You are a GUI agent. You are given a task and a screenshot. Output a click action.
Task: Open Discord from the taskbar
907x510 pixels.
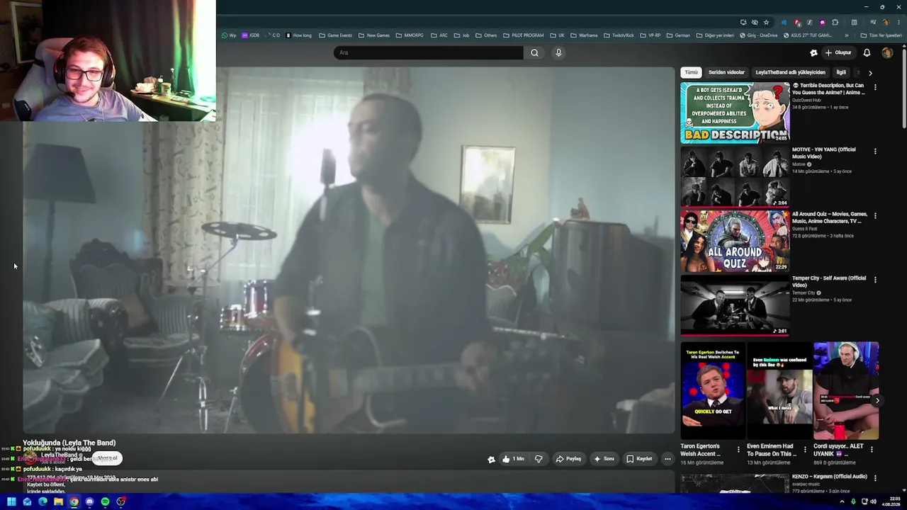point(89,501)
